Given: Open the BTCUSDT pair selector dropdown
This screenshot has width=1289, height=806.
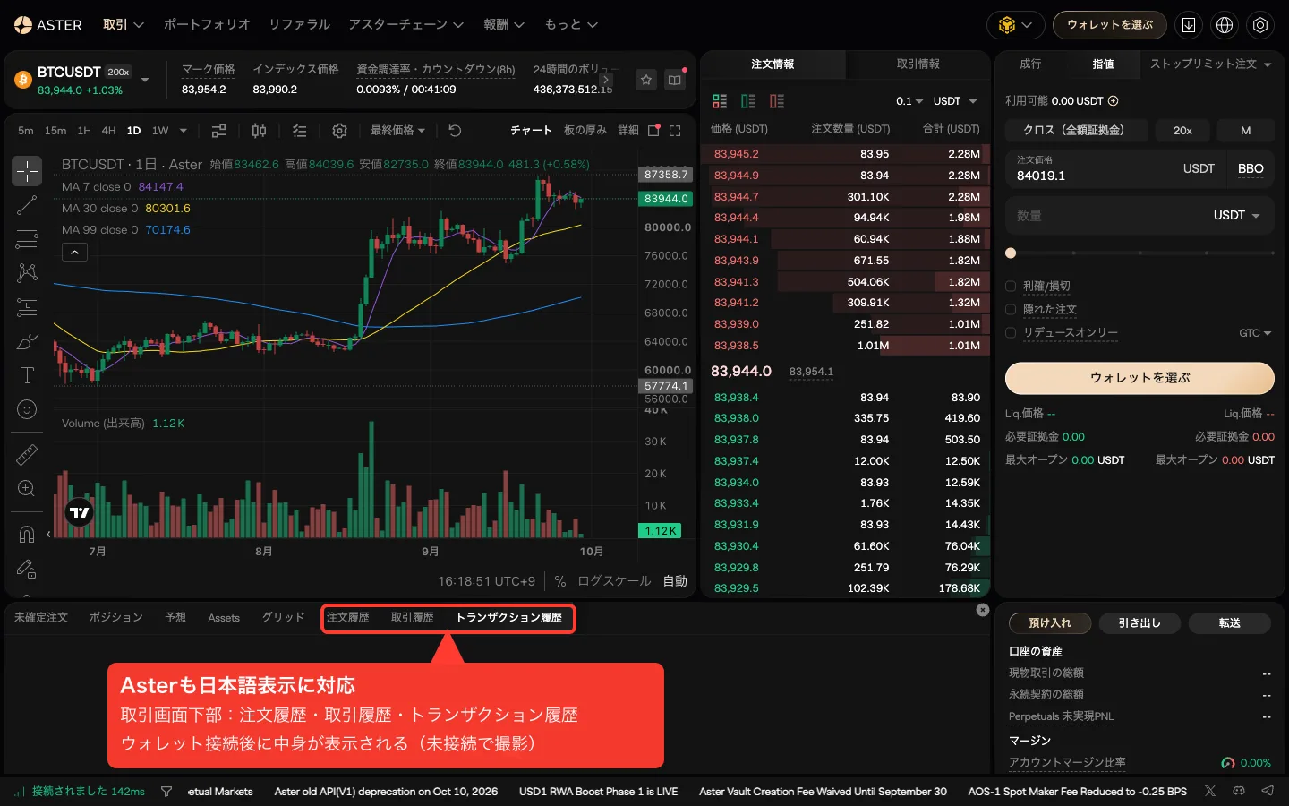Looking at the screenshot, I should pyautogui.click(x=145, y=80).
